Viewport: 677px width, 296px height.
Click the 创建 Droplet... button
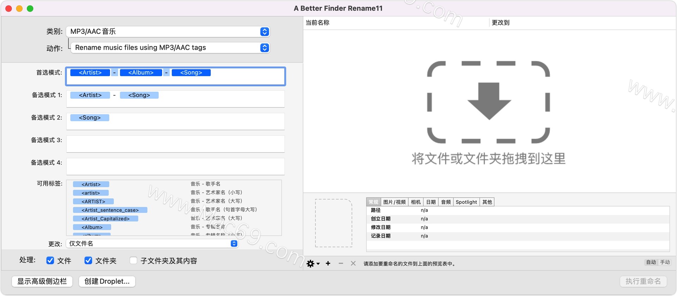107,281
